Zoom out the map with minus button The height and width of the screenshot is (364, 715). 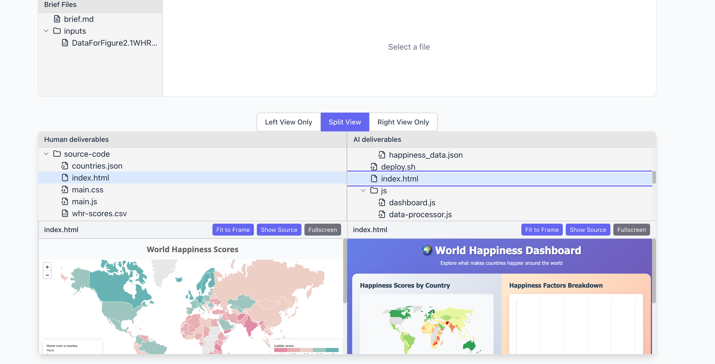[x=47, y=275]
